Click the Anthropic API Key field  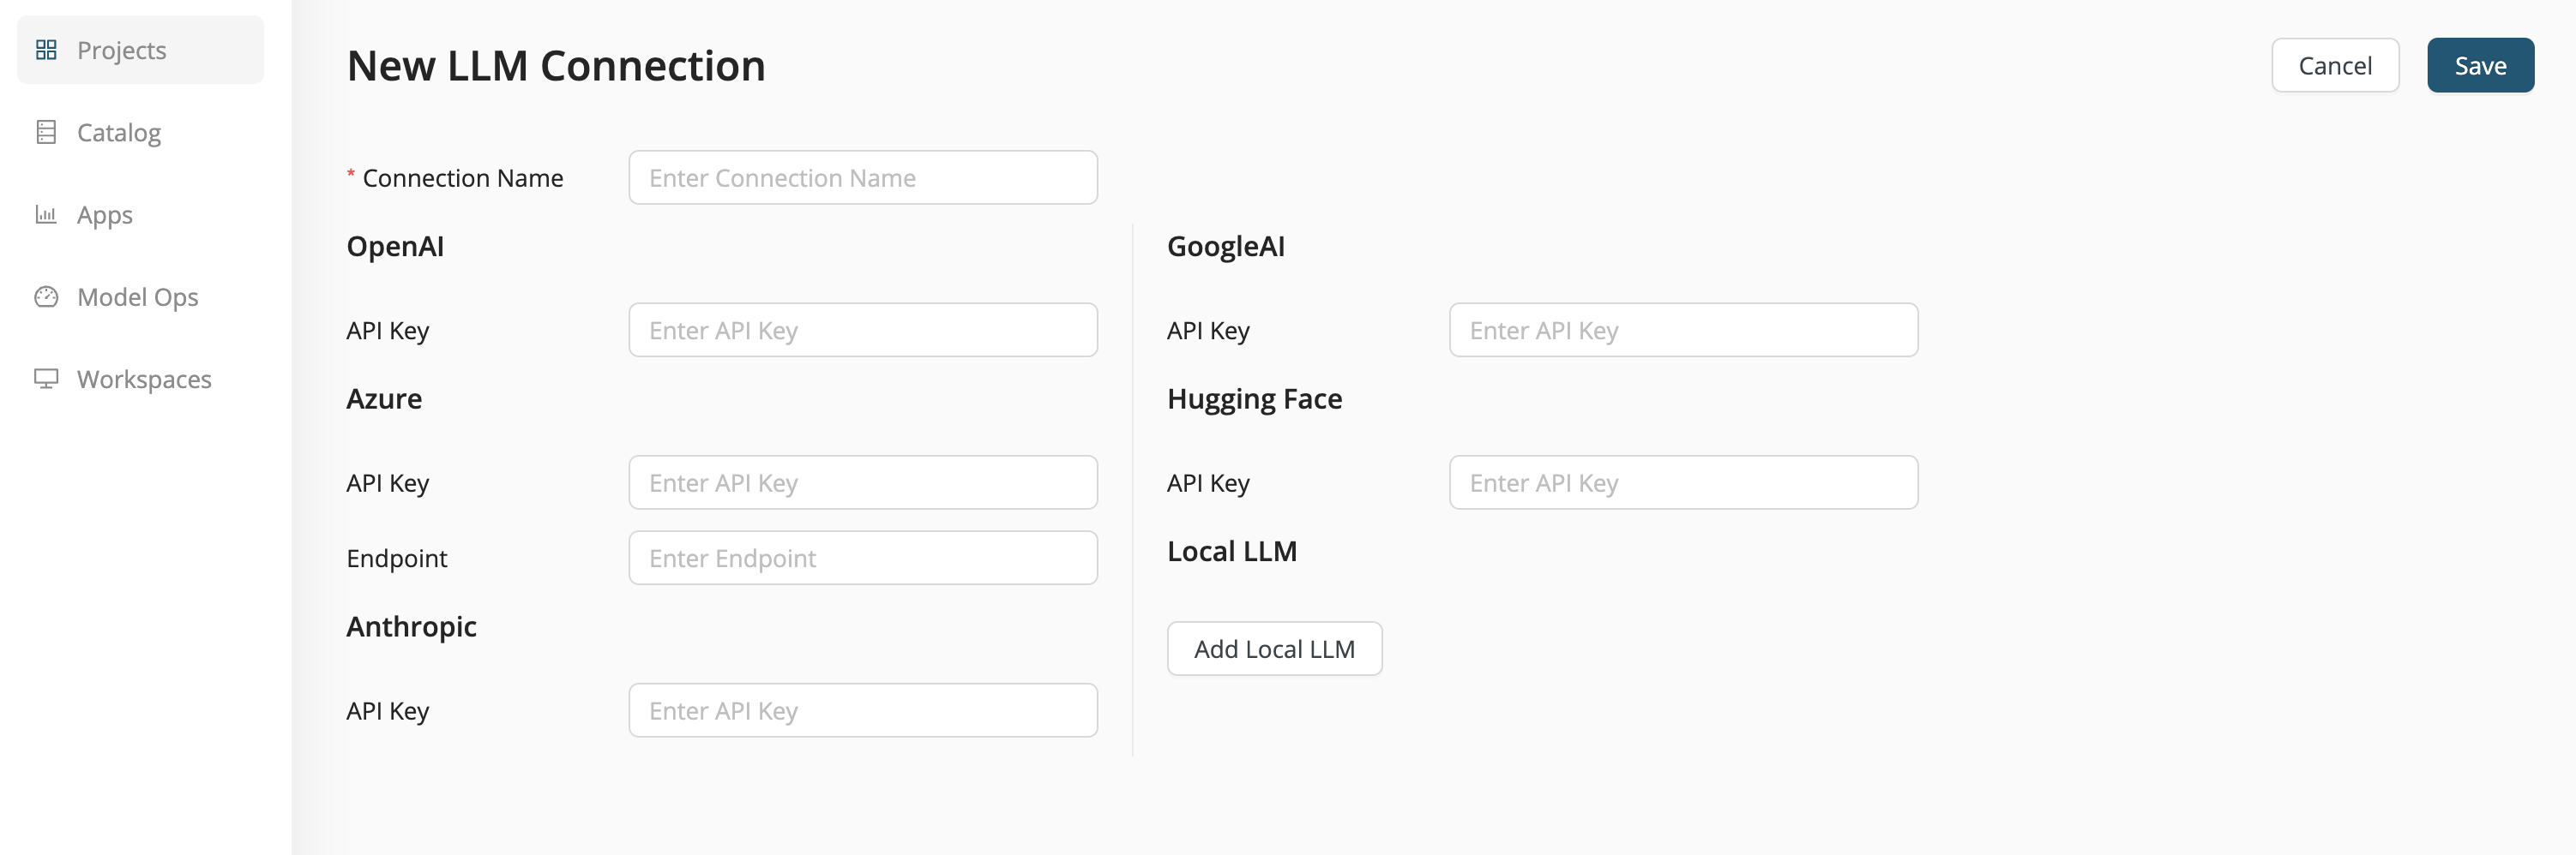863,711
